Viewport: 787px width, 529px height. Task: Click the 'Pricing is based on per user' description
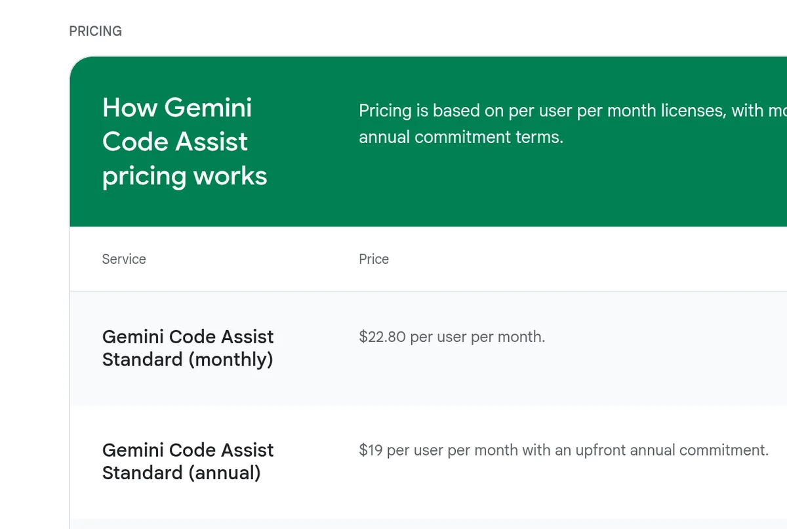[x=573, y=124]
